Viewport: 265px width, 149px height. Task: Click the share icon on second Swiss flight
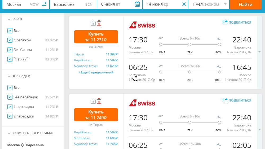[x=225, y=100]
